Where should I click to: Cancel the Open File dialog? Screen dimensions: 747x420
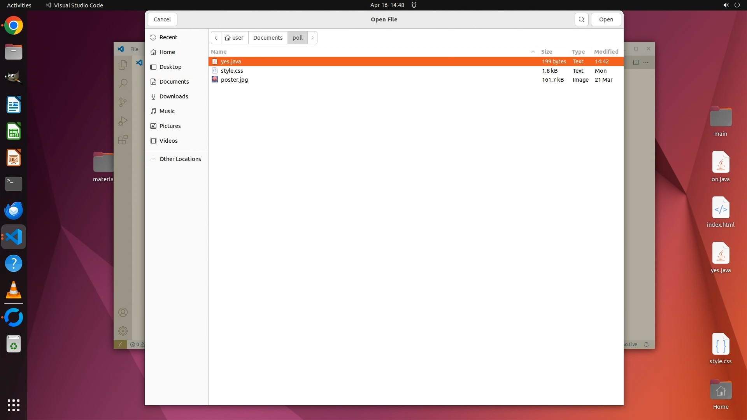coord(162,19)
